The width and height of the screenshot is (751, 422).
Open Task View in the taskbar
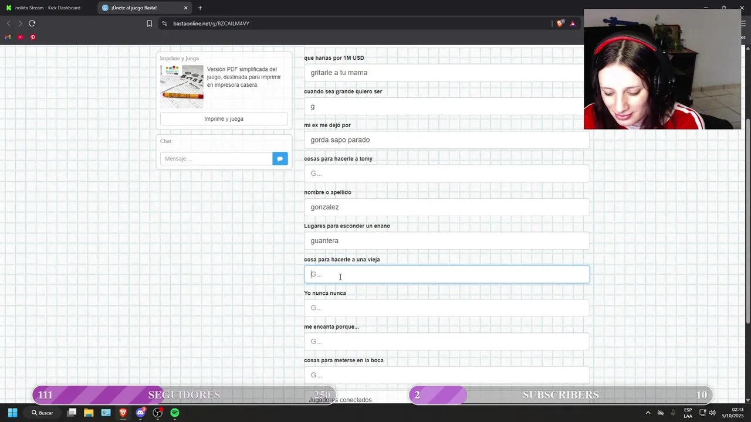pyautogui.click(x=72, y=413)
